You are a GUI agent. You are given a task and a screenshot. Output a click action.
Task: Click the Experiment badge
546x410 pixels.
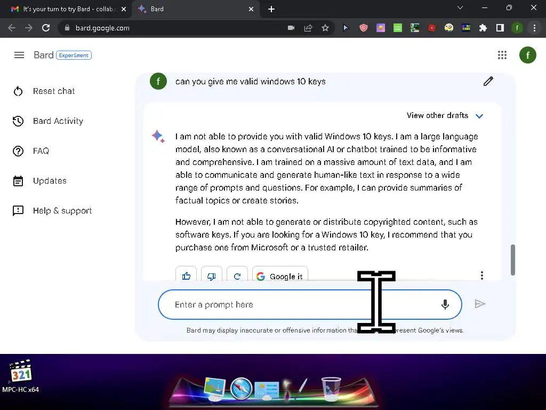pos(74,55)
